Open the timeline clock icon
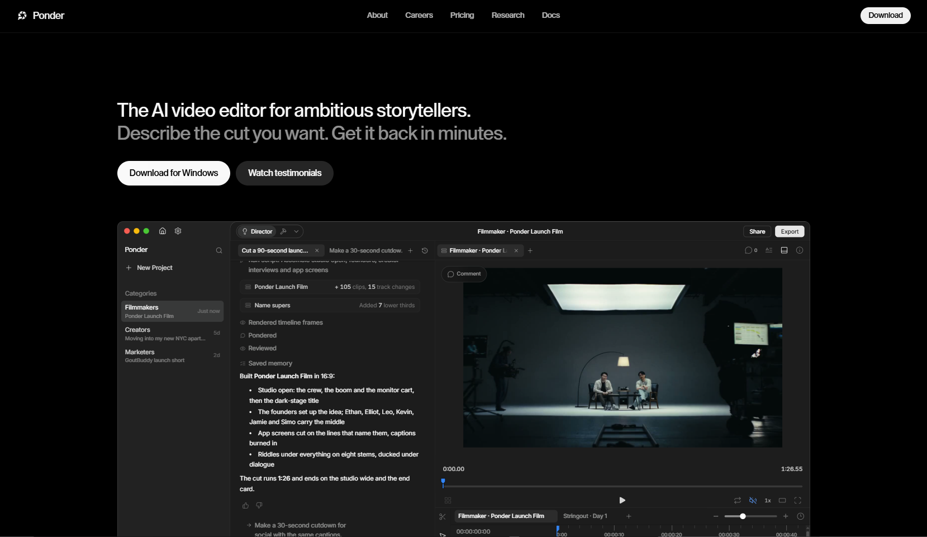Image resolution: width=927 pixels, height=537 pixels. (801, 516)
